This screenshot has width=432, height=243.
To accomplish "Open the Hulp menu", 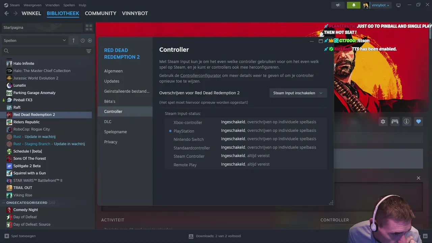I will point(82,5).
